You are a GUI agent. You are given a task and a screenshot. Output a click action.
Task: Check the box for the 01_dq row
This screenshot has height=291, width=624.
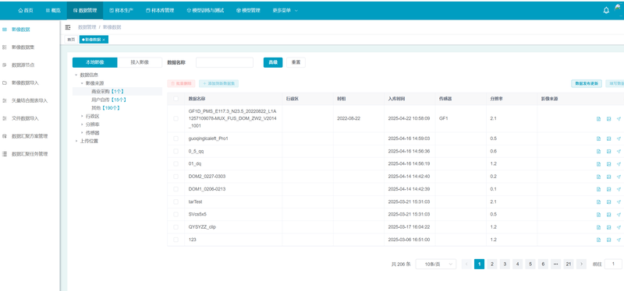[176, 164]
